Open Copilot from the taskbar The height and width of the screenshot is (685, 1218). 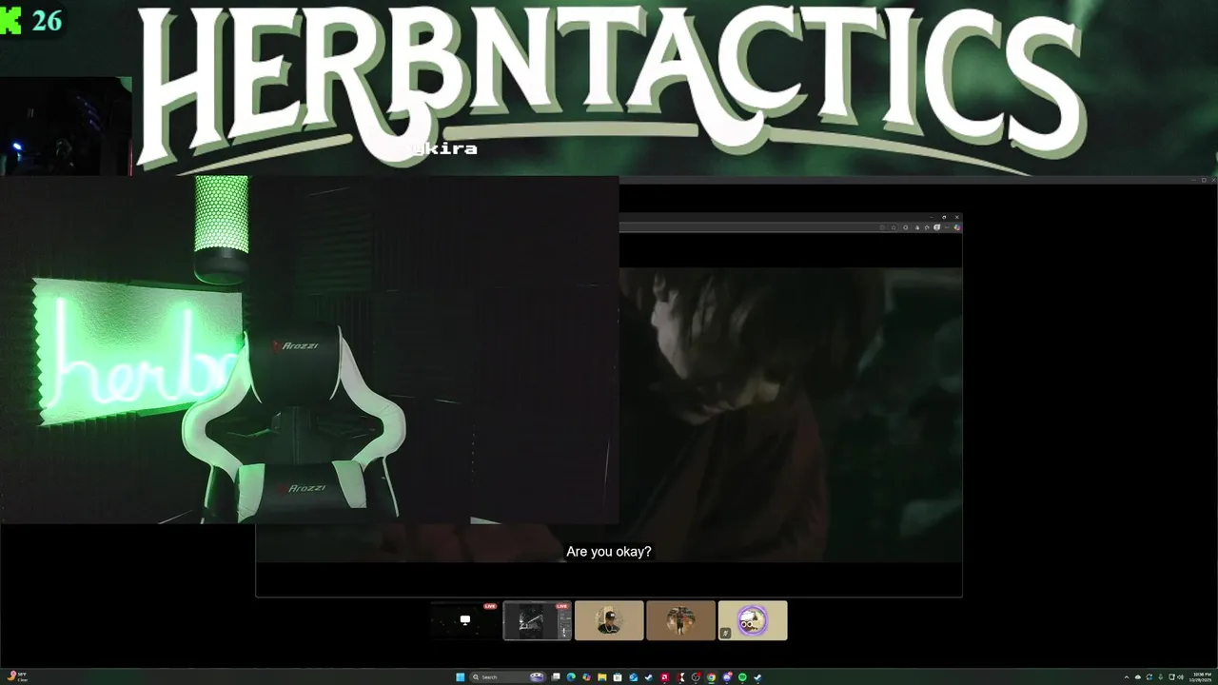[x=586, y=677]
